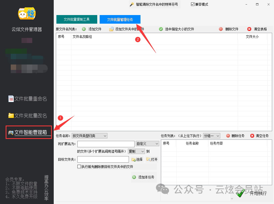Click the red X icon for 清空任务
Image resolution: width=274 pixels, height=204 pixels.
(x=252, y=136)
